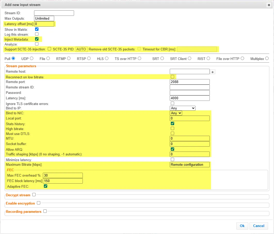Expand the Recording parameters section

pos(45,211)
